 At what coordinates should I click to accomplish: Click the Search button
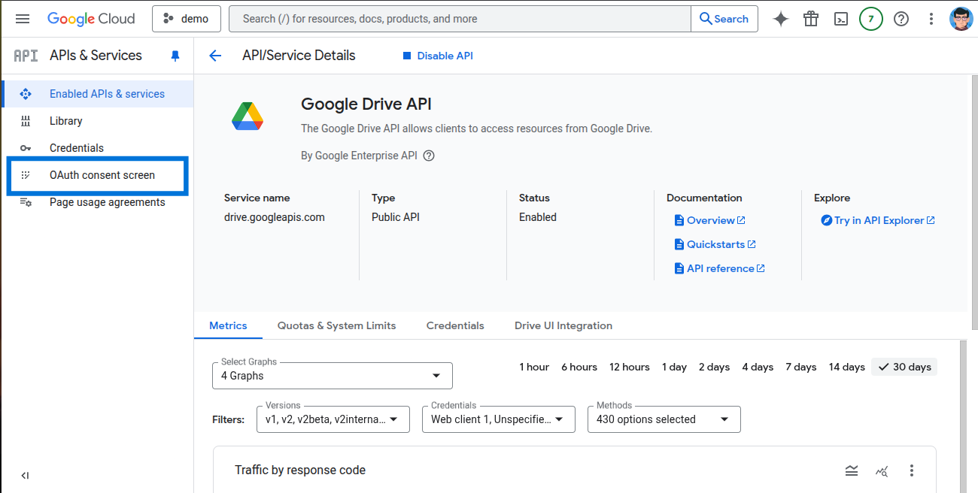pyautogui.click(x=724, y=19)
